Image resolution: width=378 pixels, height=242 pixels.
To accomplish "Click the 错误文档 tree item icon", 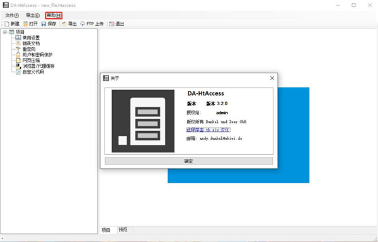I will 18,43.
